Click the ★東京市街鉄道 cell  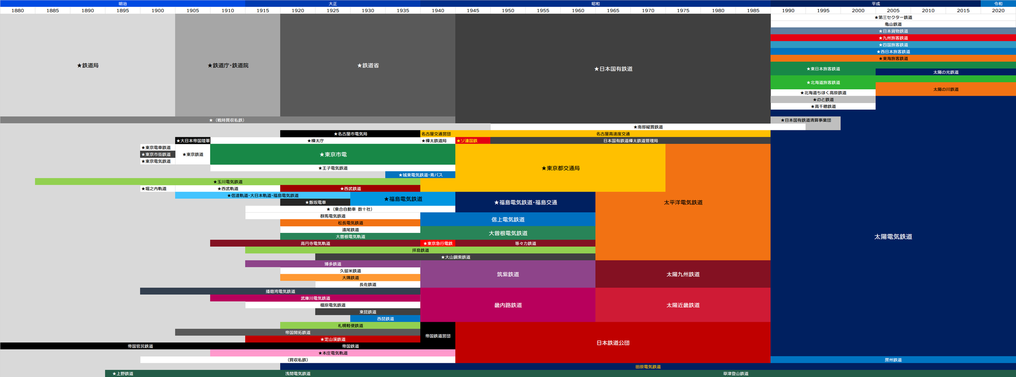click(x=157, y=154)
